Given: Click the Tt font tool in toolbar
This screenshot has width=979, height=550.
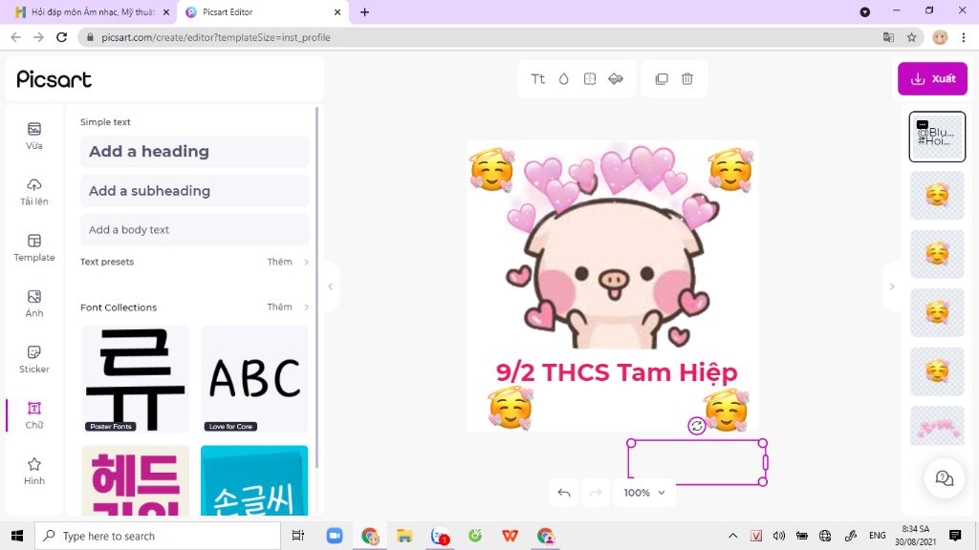Looking at the screenshot, I should pos(538,78).
